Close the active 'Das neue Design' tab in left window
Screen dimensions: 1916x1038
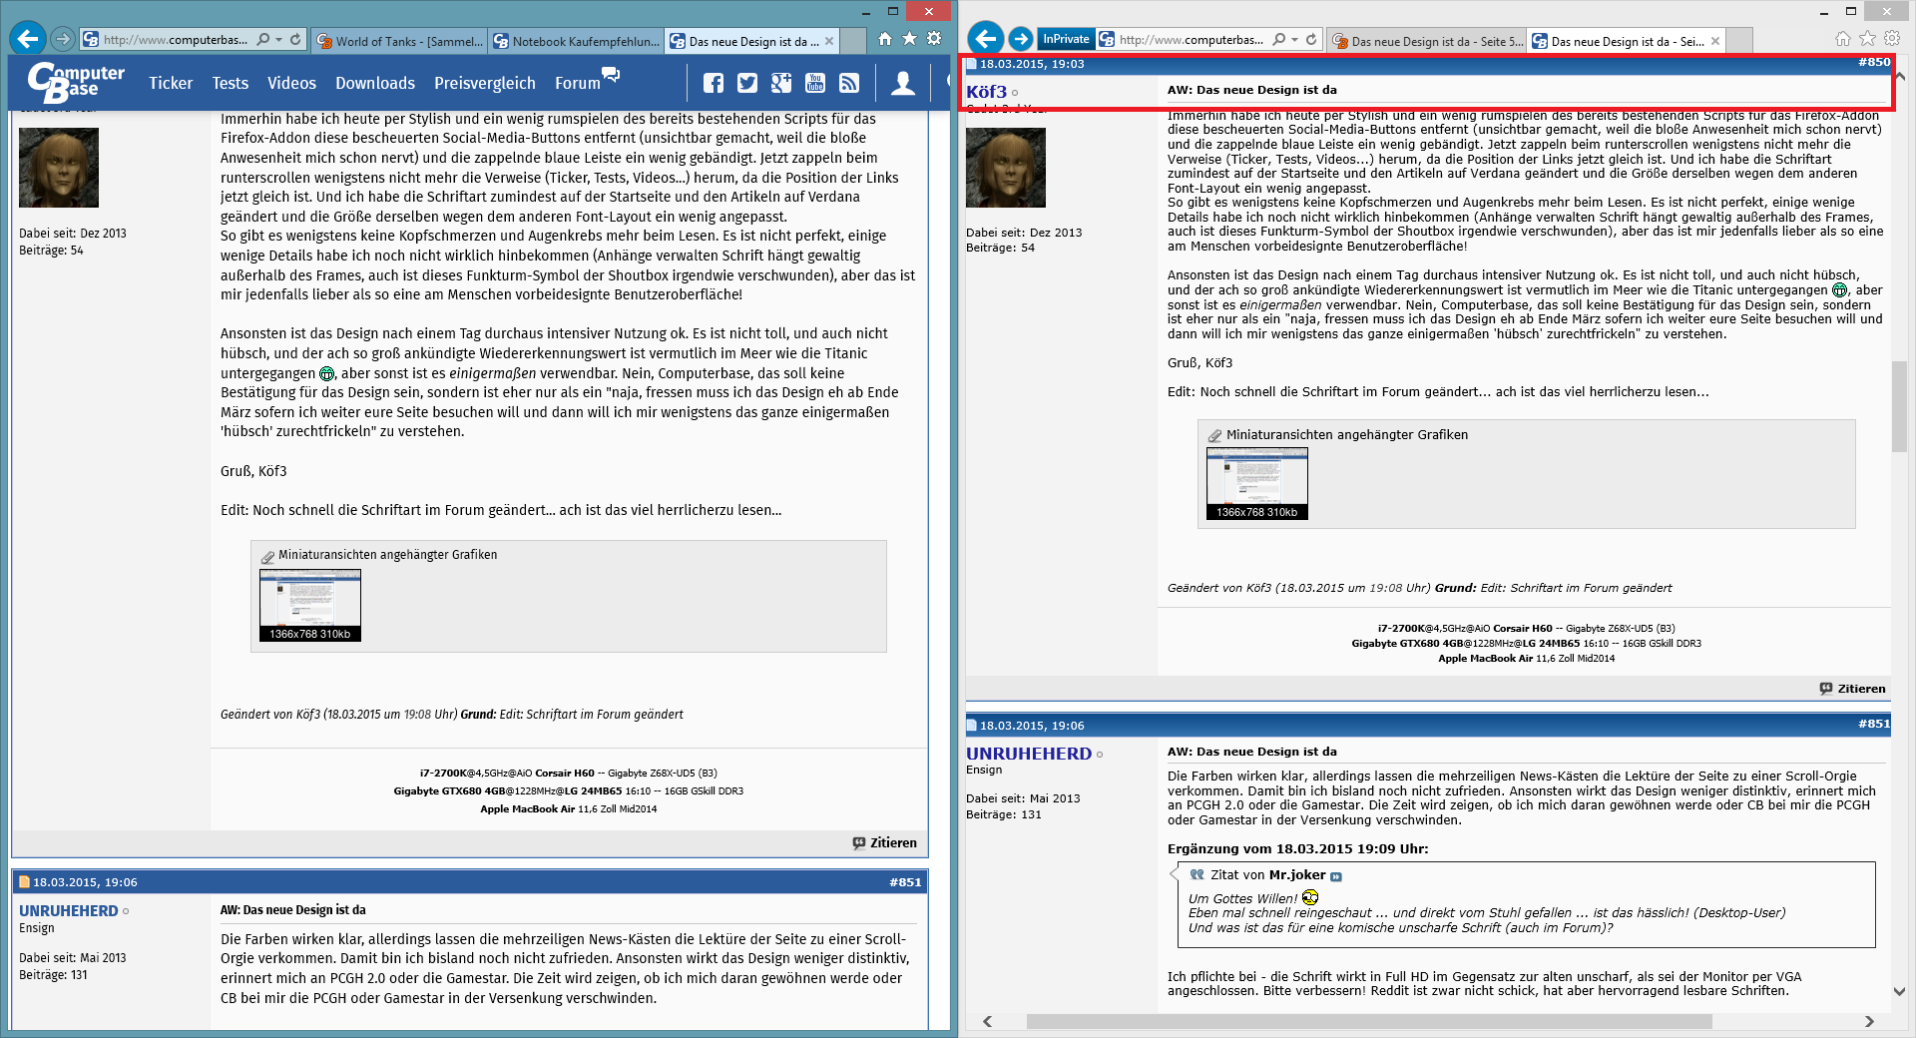tap(829, 41)
